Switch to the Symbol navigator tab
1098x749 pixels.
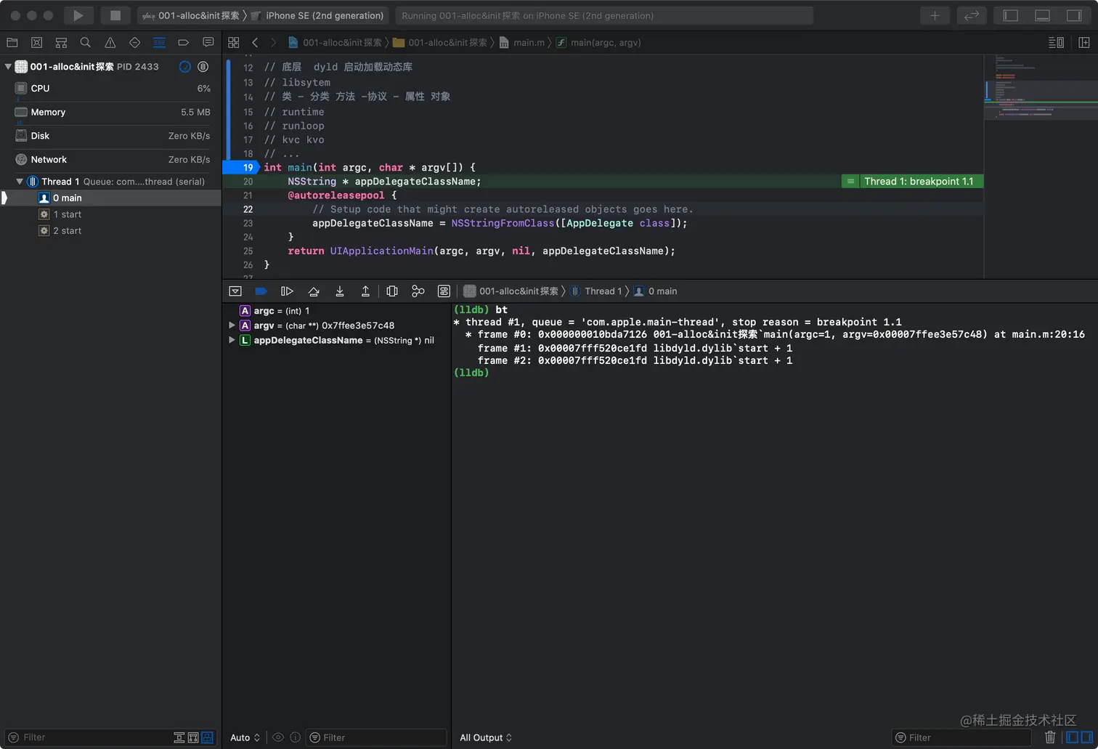coord(61,43)
